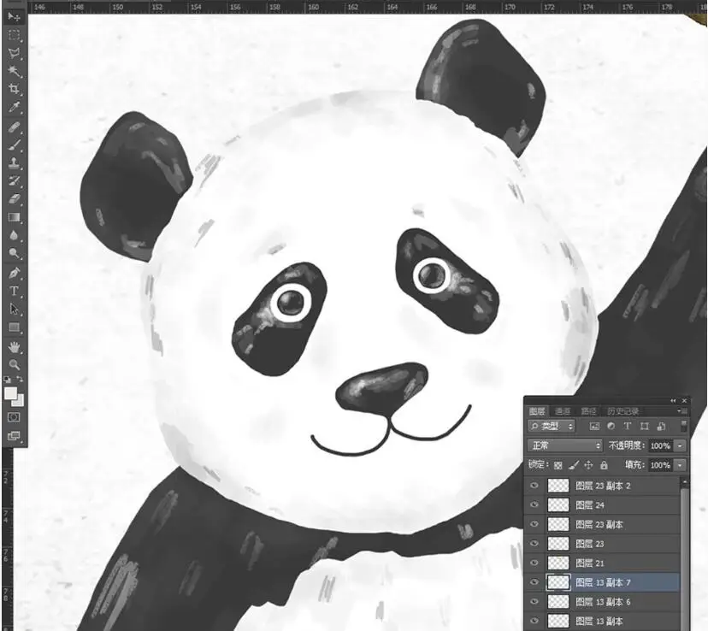The width and height of the screenshot is (708, 631).
Task: Switch to the 历史记录 tab
Action: [622, 411]
